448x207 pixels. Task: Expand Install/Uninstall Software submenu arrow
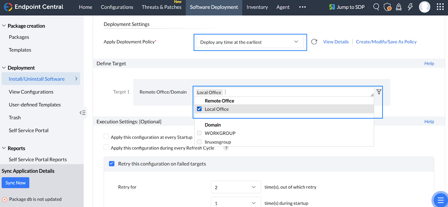[x=76, y=79]
